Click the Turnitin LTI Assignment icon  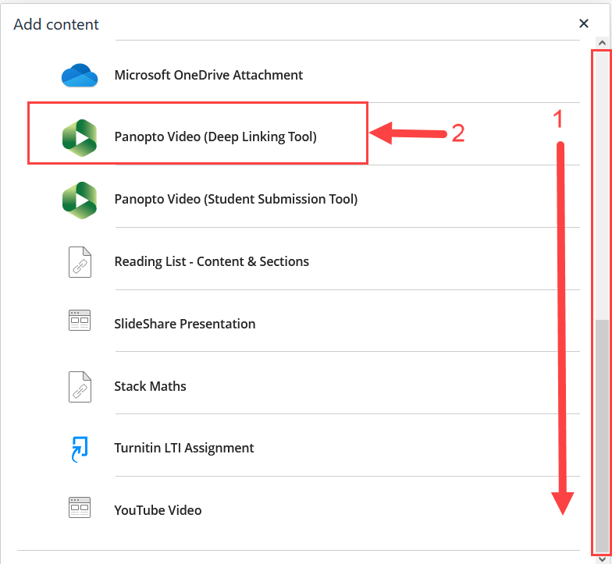(80, 449)
